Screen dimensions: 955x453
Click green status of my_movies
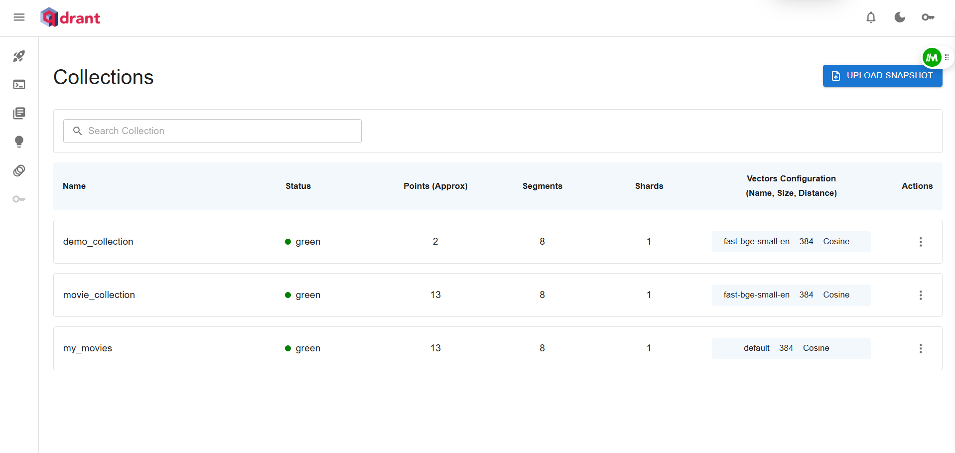(302, 348)
